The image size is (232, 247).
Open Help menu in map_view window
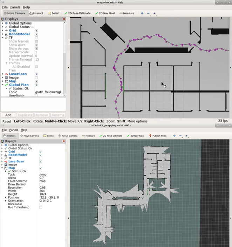pyautogui.click(x=26, y=7)
